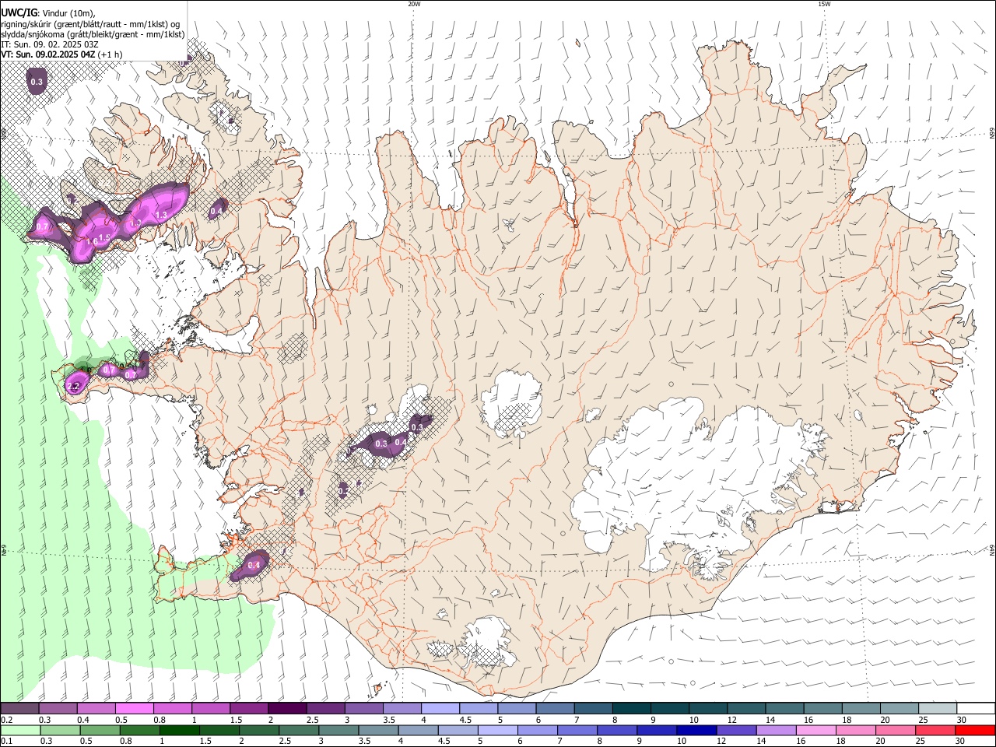This screenshot has width=996, height=747.
Task: Click the bright pink 0.5–0.8 snow legend swatch
Action: (134, 709)
